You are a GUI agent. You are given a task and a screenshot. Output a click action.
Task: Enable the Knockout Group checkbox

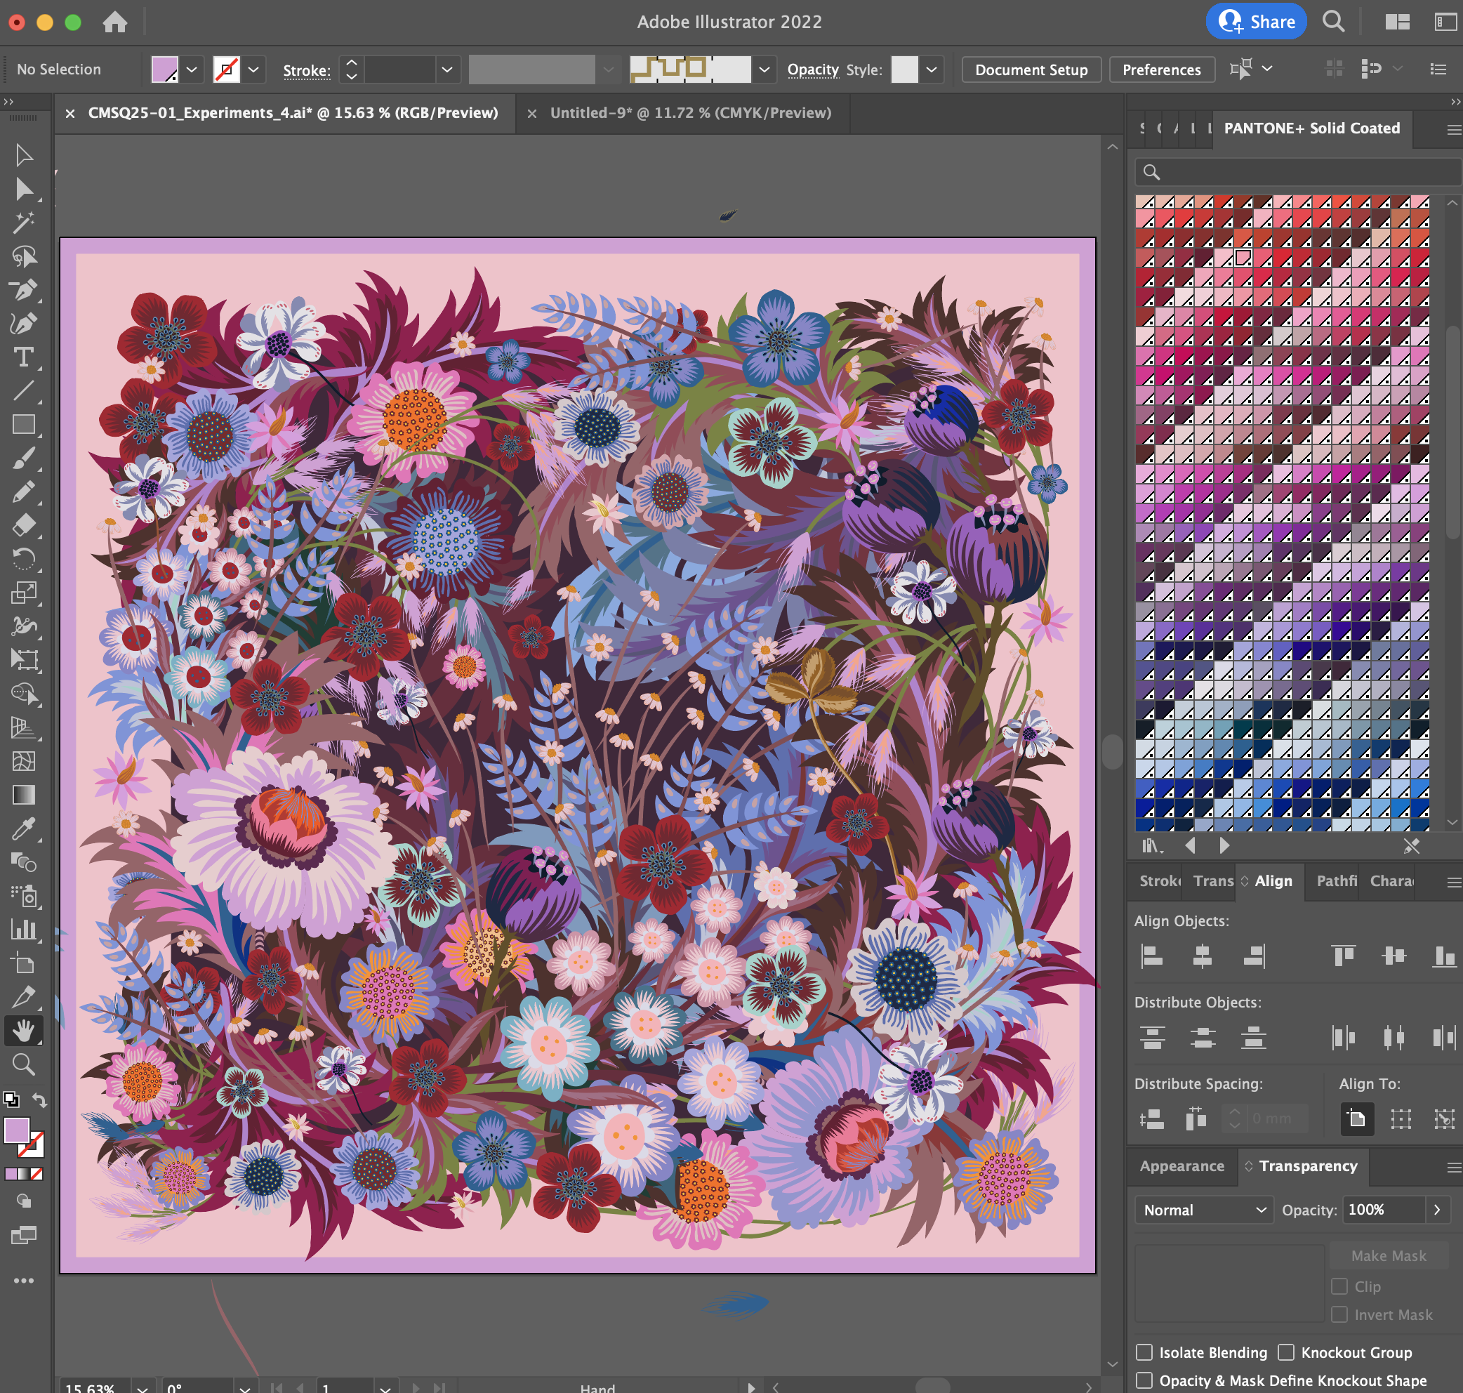point(1285,1352)
